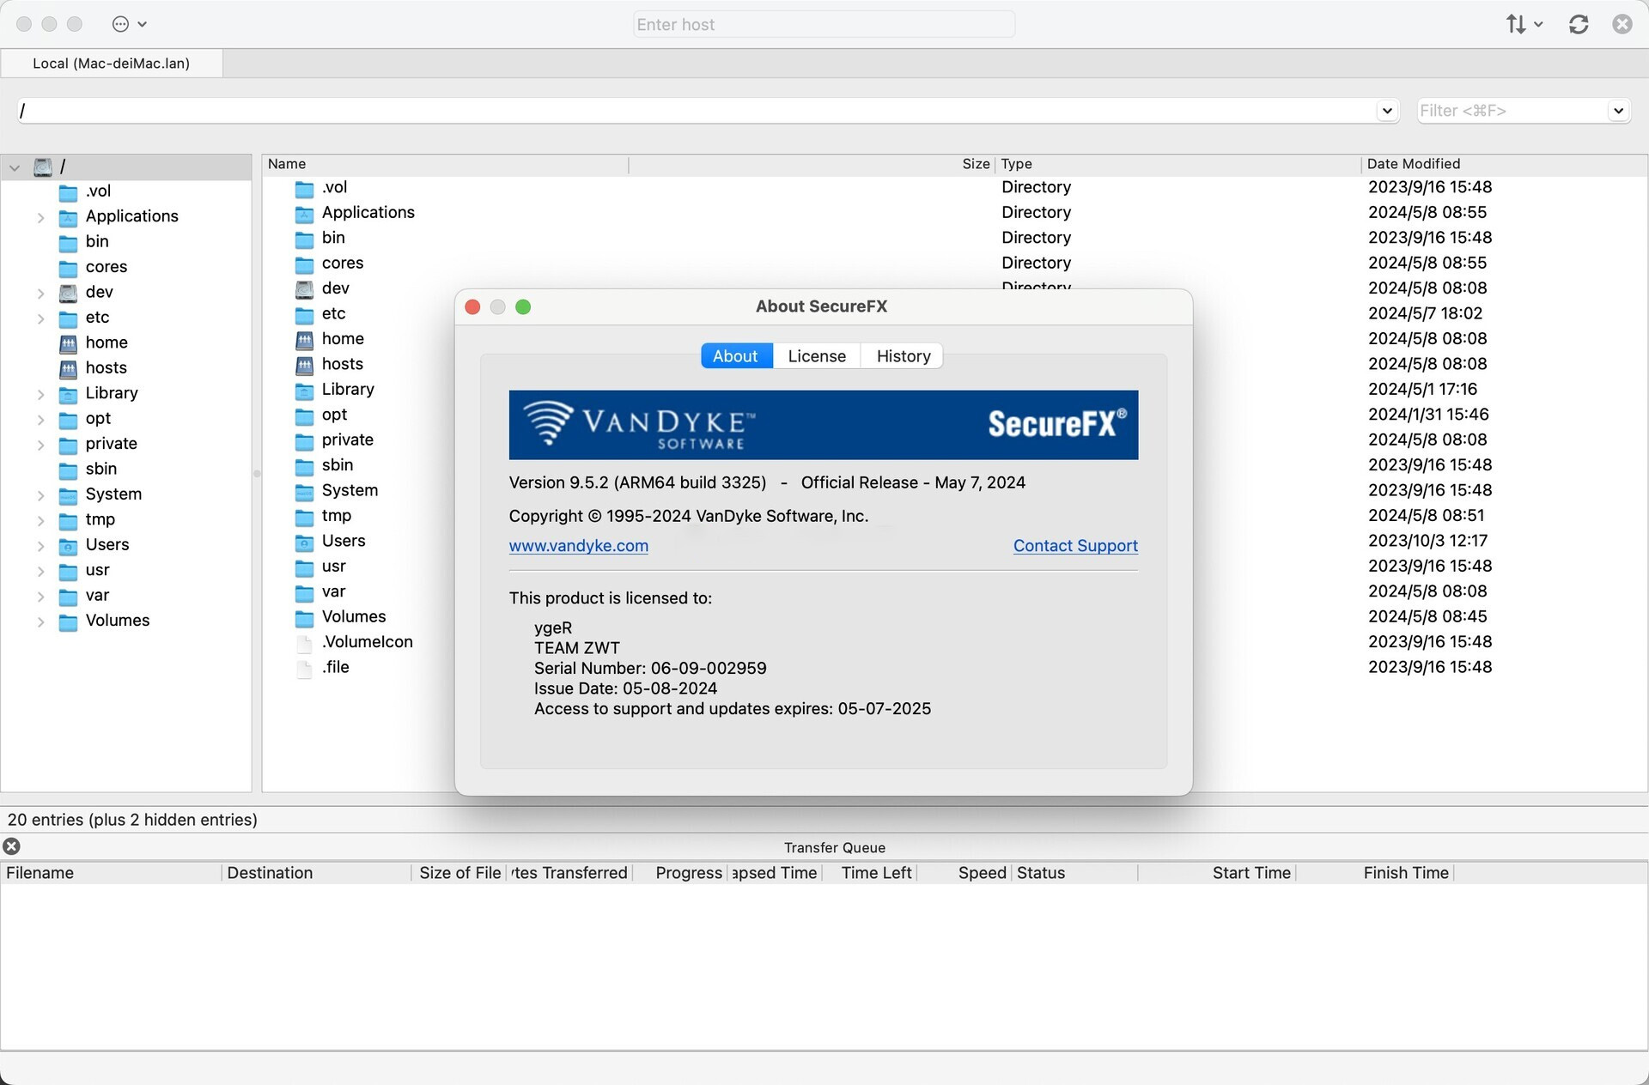Click the hosts file icon in sidebar
Viewport: 1649px width, 1085px height.
(x=68, y=368)
